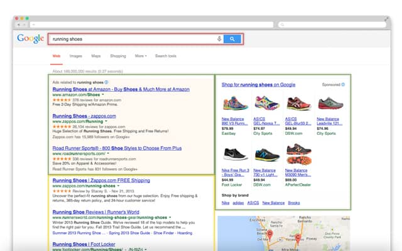The image size is (402, 251).
Task: Switch to the Web tab
Action: click(57, 56)
